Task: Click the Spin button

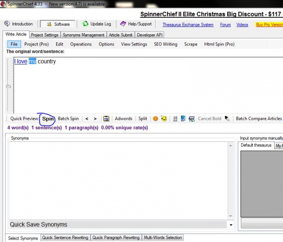Action: point(48,119)
